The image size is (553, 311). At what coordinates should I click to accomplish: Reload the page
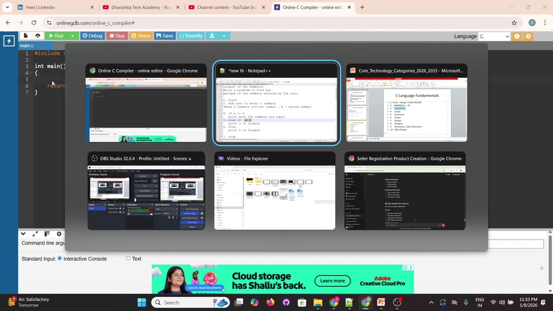34,23
